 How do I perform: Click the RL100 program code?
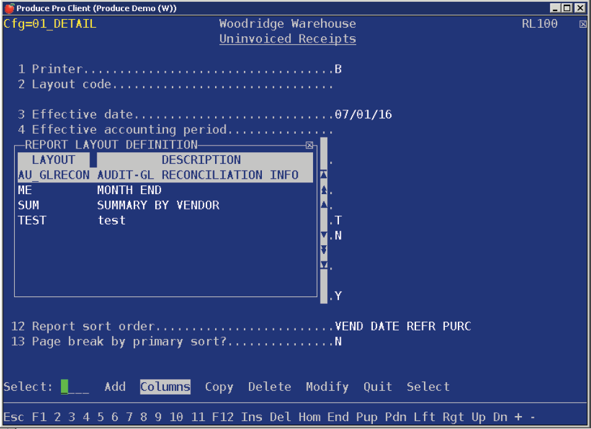point(540,24)
